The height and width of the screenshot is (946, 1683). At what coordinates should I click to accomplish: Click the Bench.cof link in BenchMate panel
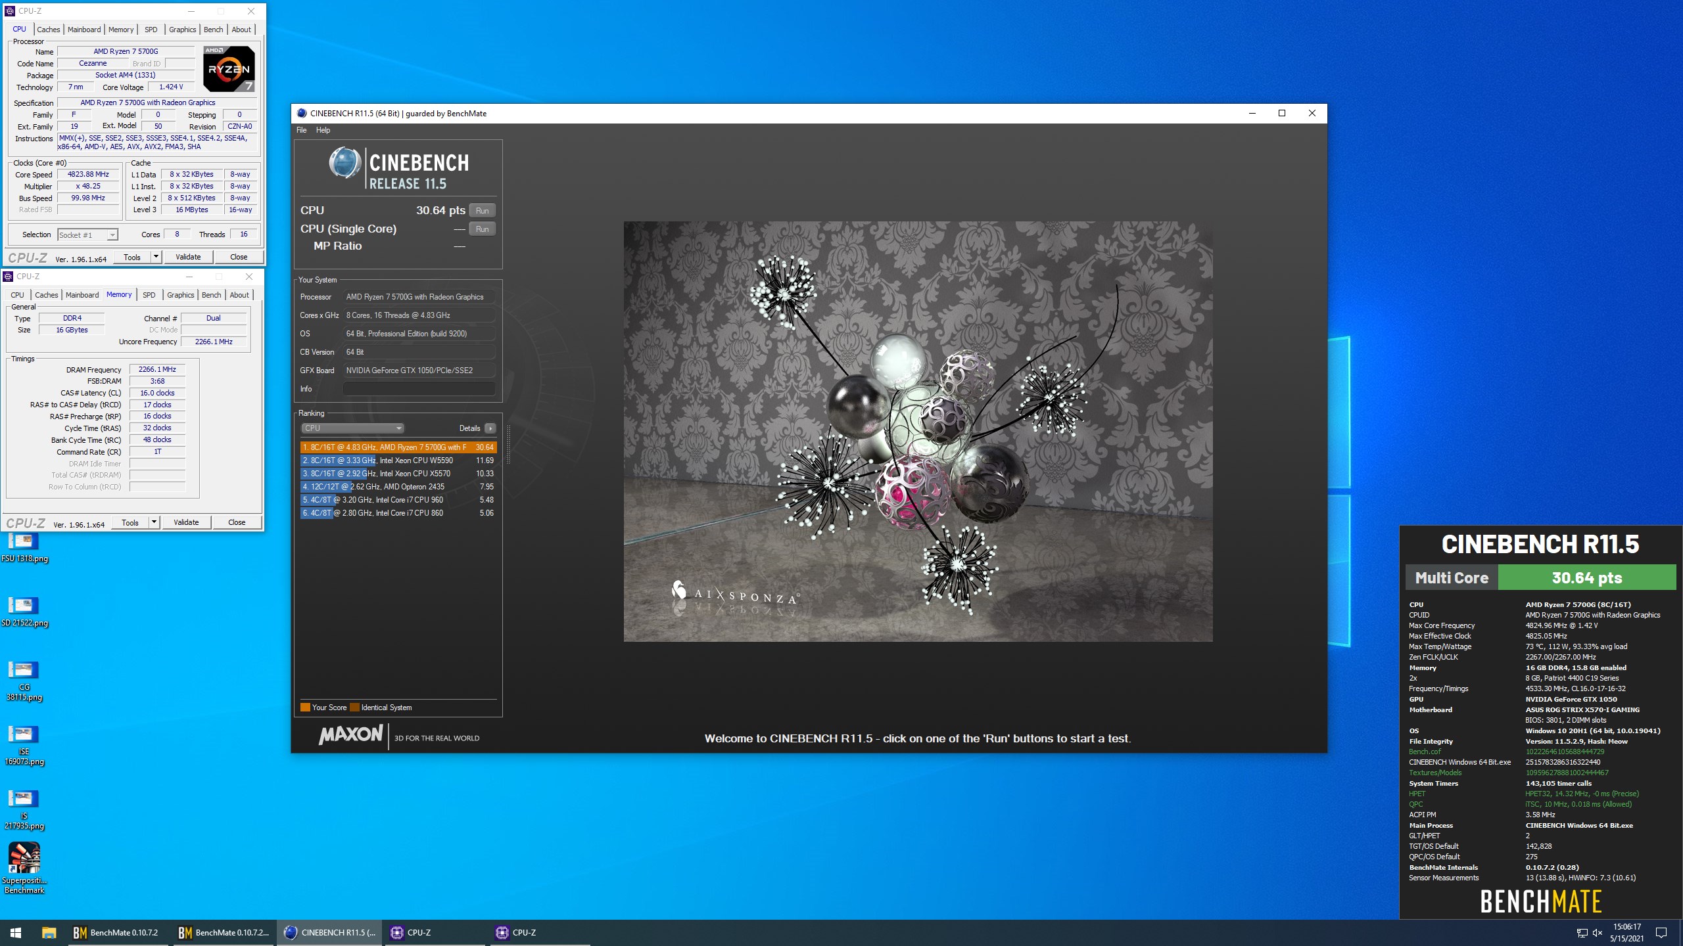1425,752
